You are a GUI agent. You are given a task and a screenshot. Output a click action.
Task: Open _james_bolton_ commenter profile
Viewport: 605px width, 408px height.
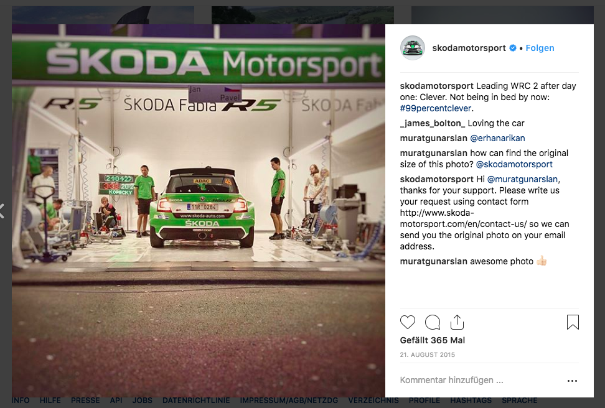[433, 123]
